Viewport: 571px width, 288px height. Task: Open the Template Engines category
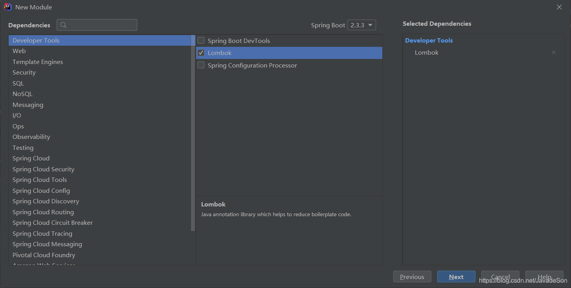[100, 62]
